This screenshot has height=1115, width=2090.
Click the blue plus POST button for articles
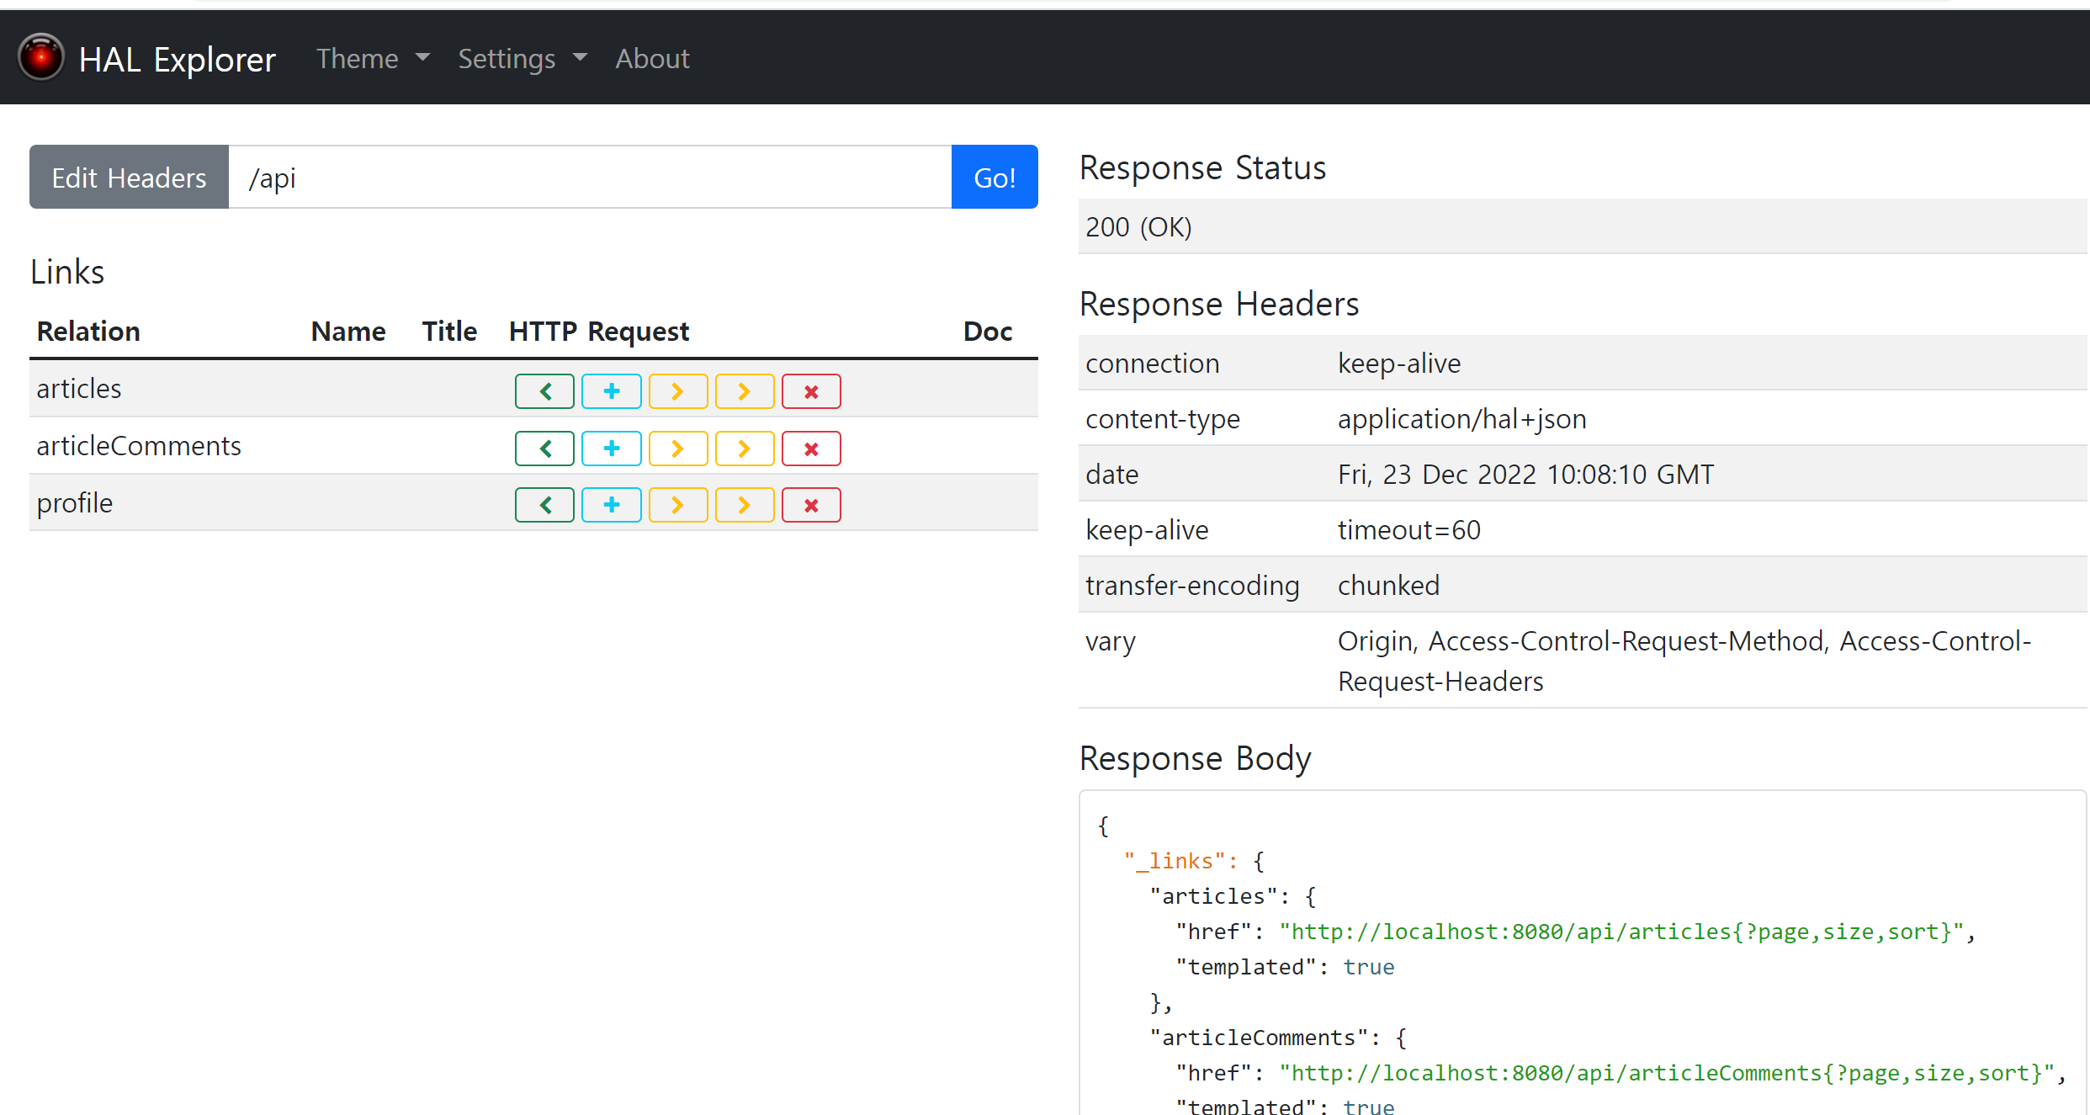pos(612,391)
